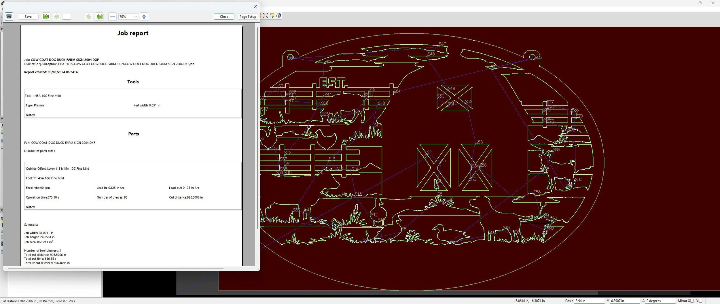Click the printer icon in the report preview
Viewport: 720px width, 304px height.
9,16
